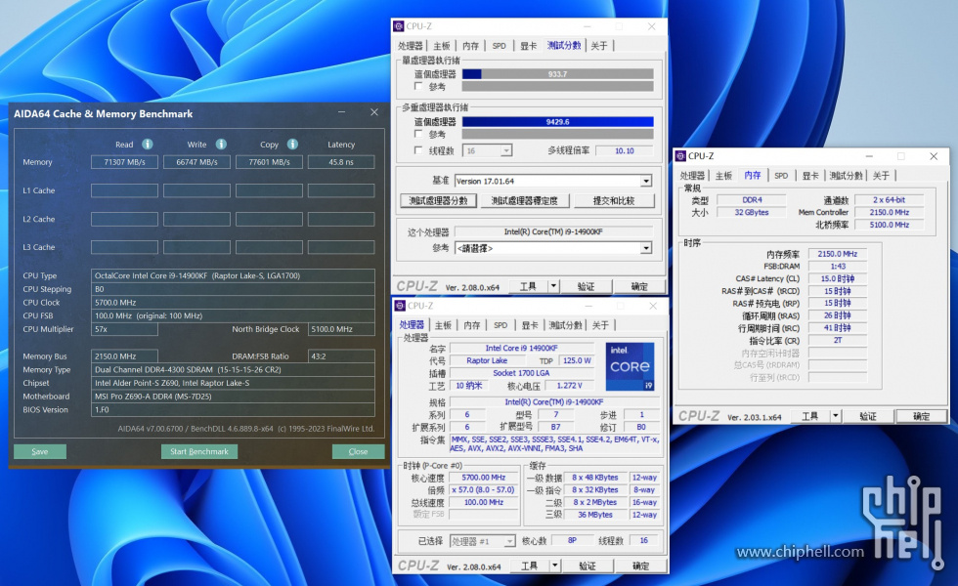This screenshot has width=958, height=586.
Task: Click the 提交和比較 button
Action: coord(614,200)
